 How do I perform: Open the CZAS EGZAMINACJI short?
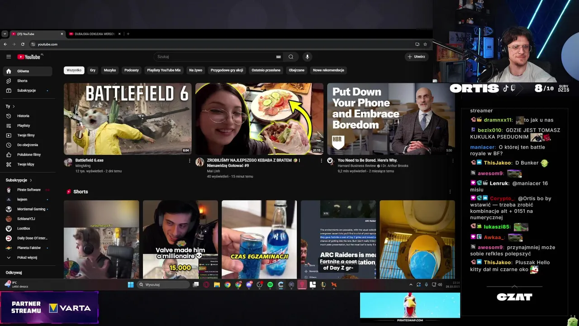pos(259,240)
